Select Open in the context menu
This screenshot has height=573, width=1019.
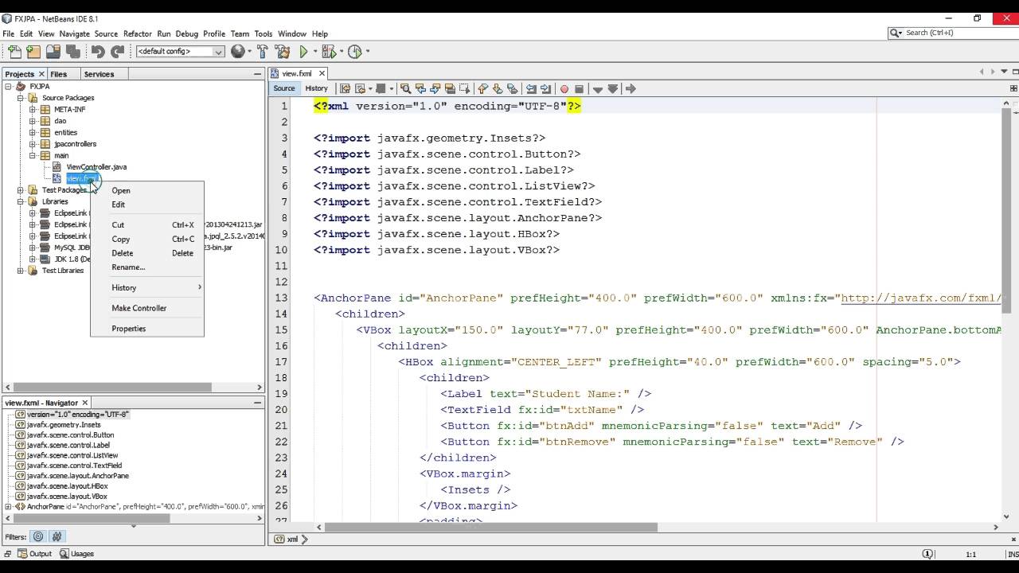[146, 190]
